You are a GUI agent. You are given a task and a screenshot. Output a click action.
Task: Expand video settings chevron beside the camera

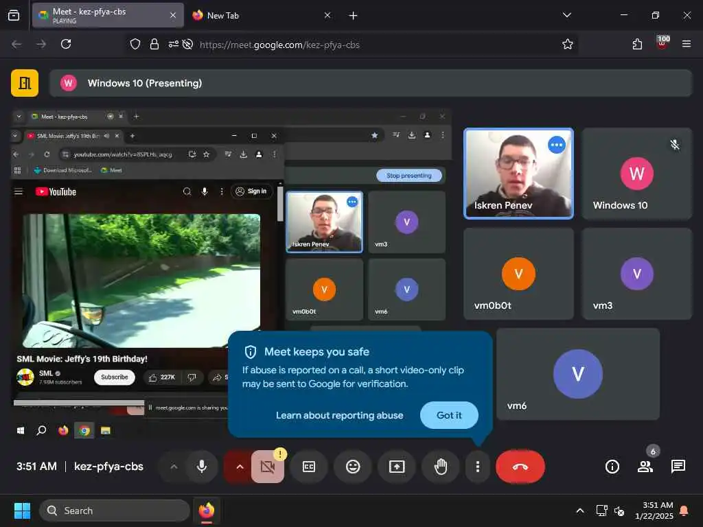click(240, 467)
